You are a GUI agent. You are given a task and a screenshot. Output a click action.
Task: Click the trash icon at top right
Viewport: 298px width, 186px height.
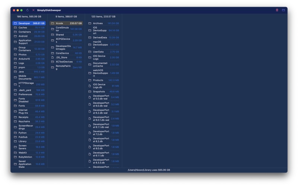point(277,10)
